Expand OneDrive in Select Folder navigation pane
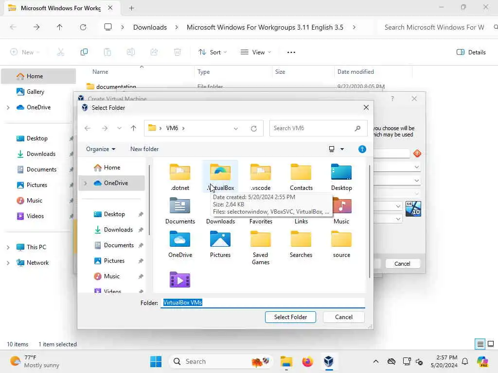 [85, 183]
